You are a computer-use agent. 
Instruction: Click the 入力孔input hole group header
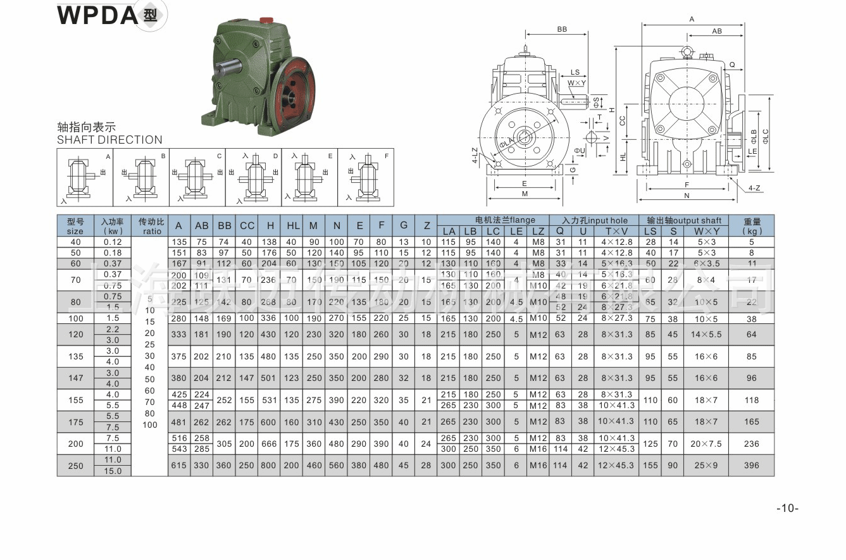pos(595,220)
